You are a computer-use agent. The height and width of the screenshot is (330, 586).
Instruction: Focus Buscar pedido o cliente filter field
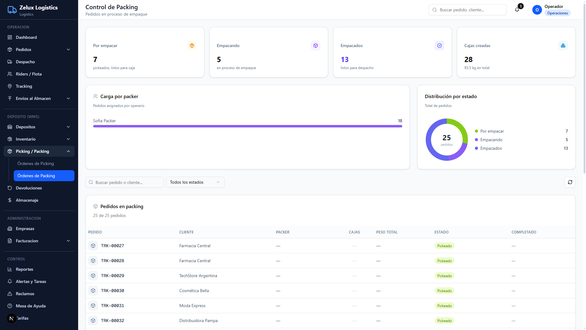click(x=125, y=182)
